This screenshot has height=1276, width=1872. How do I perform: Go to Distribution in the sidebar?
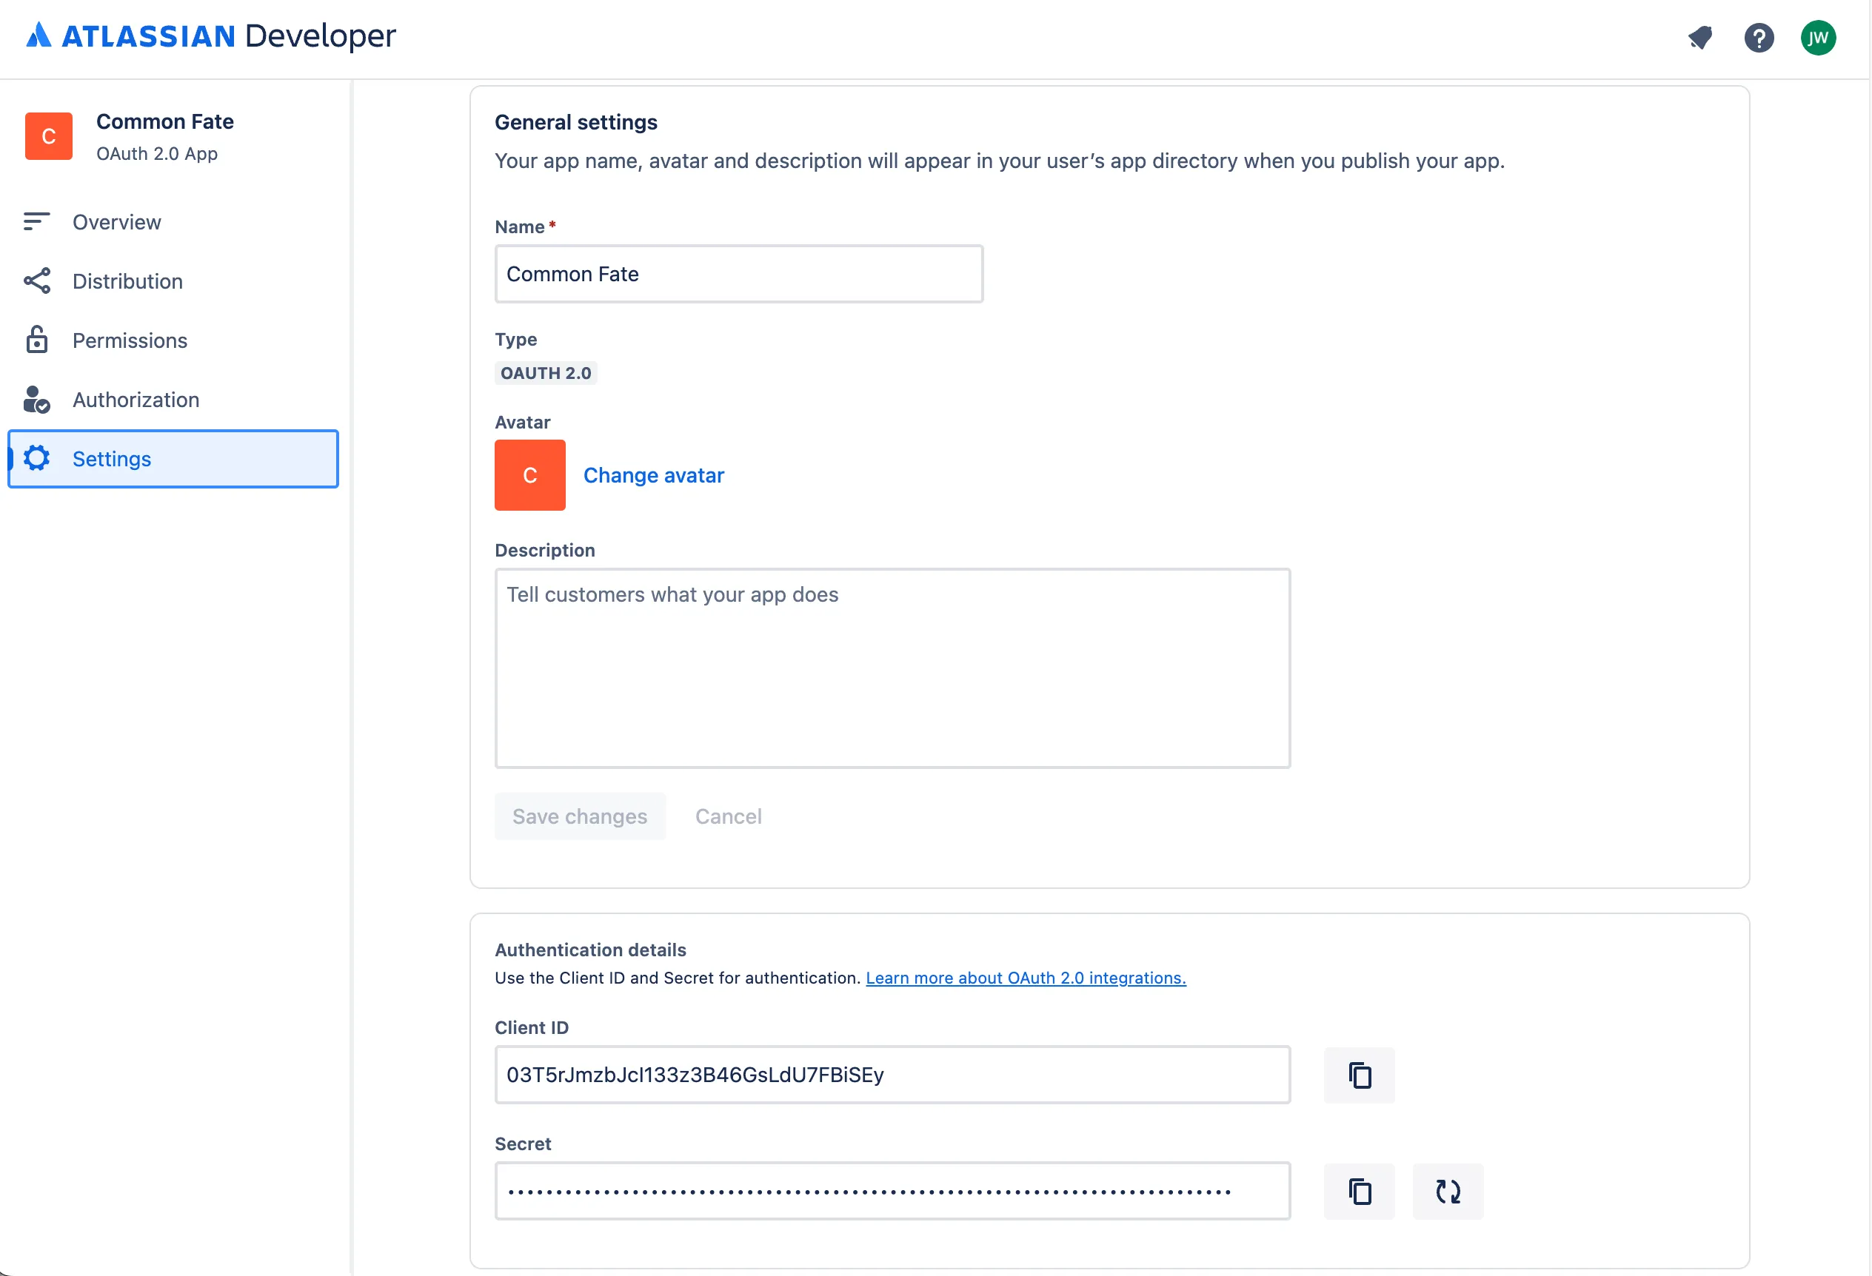pos(127,281)
